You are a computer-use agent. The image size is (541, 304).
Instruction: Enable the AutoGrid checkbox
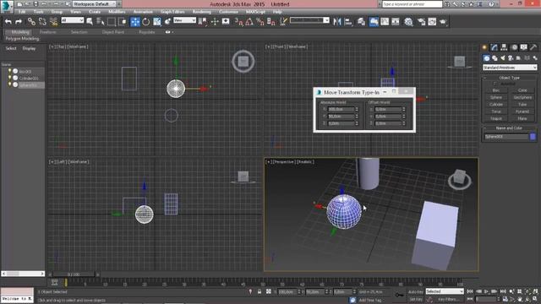tap(495, 84)
